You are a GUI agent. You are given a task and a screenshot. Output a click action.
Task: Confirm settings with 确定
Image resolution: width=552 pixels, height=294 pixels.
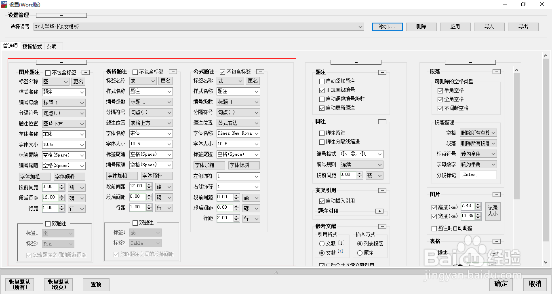point(501,284)
